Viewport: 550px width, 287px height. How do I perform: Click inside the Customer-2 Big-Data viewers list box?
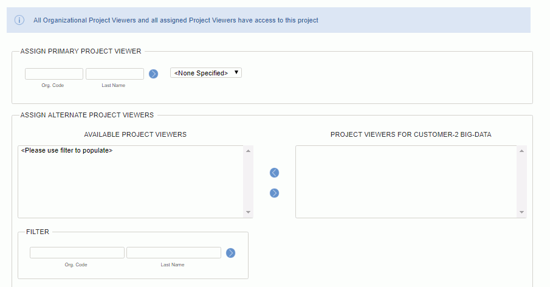click(x=406, y=181)
